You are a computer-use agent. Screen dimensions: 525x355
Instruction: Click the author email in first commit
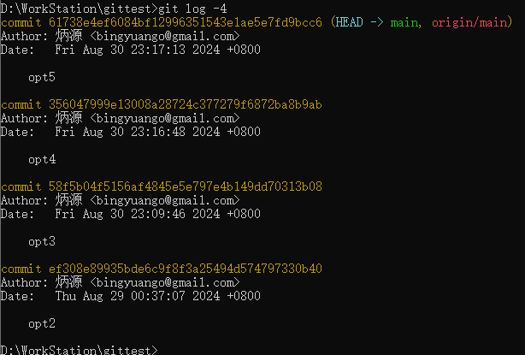pyautogui.click(x=165, y=36)
